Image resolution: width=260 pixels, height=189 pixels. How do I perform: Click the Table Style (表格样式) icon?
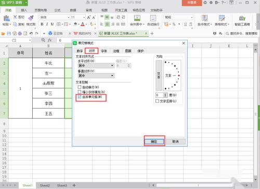pyautogui.click(x=222, y=18)
